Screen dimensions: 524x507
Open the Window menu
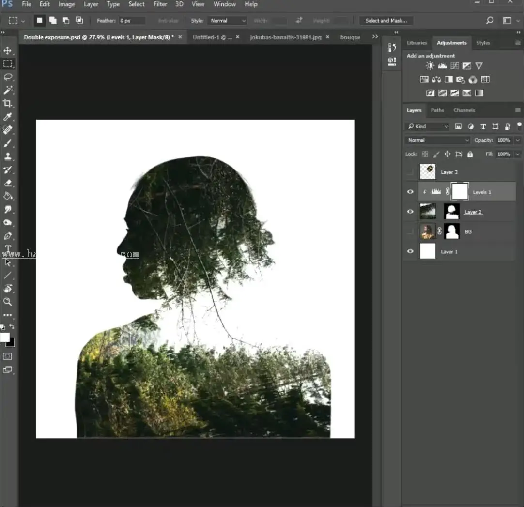click(224, 4)
